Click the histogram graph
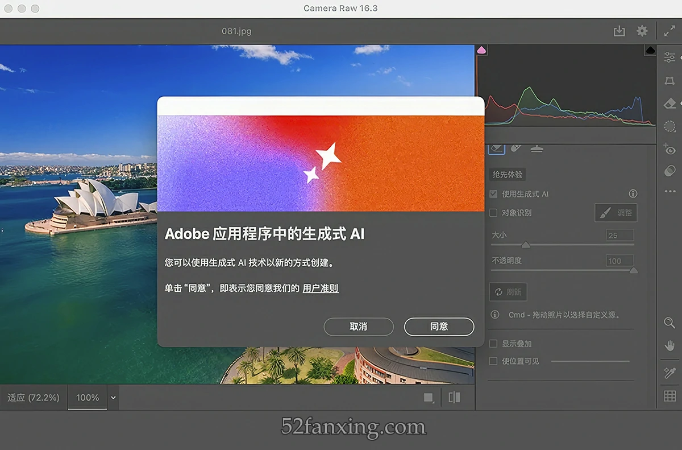The height and width of the screenshot is (450, 682). pos(566,85)
